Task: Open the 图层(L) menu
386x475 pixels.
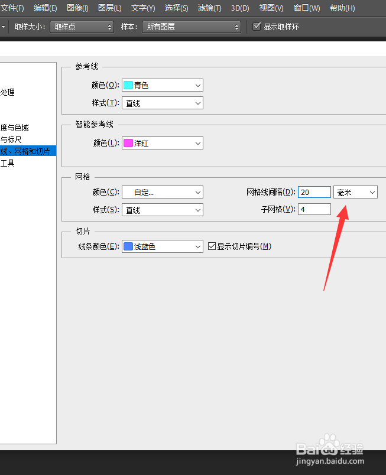Action: (x=110, y=8)
